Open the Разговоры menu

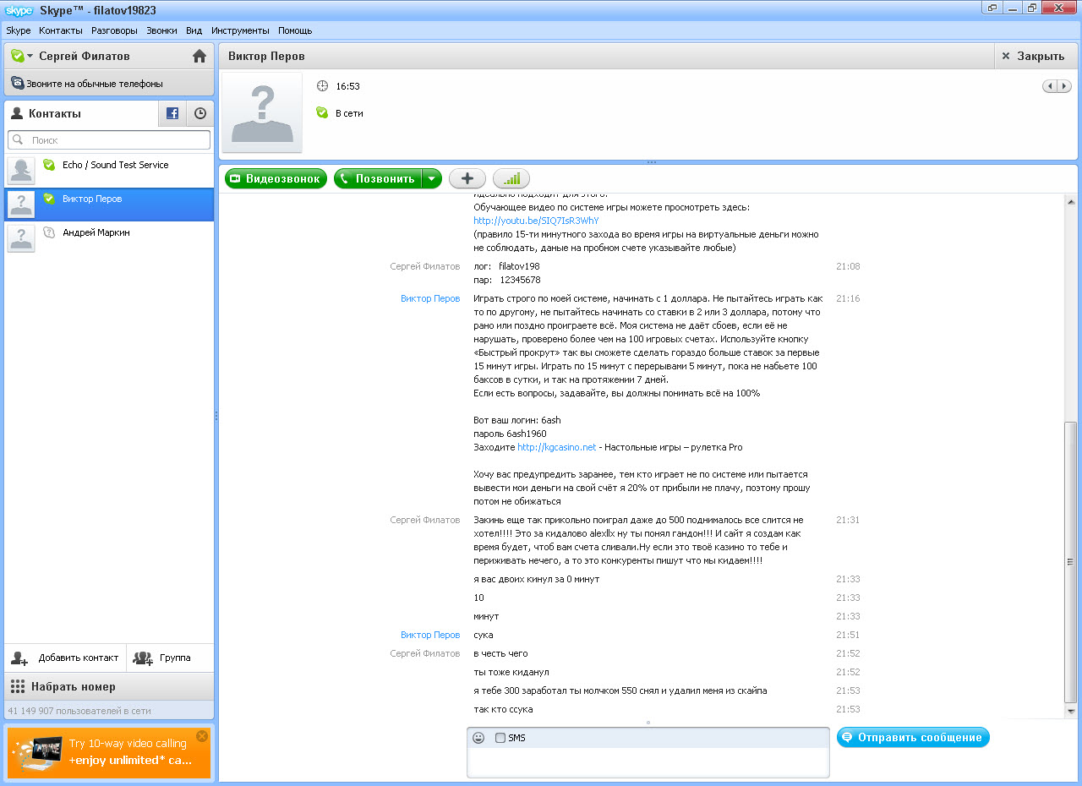[114, 30]
